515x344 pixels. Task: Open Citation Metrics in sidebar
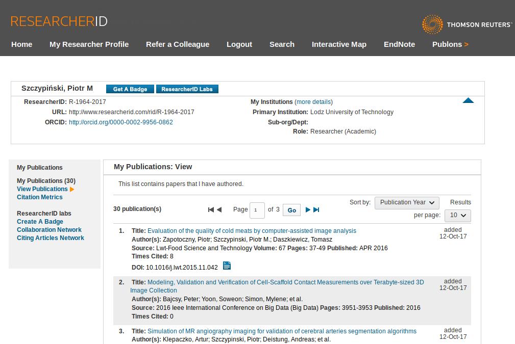(40, 197)
